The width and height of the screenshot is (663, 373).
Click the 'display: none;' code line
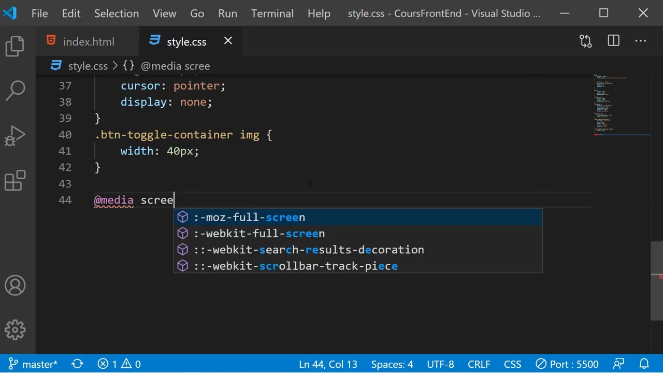pos(166,102)
